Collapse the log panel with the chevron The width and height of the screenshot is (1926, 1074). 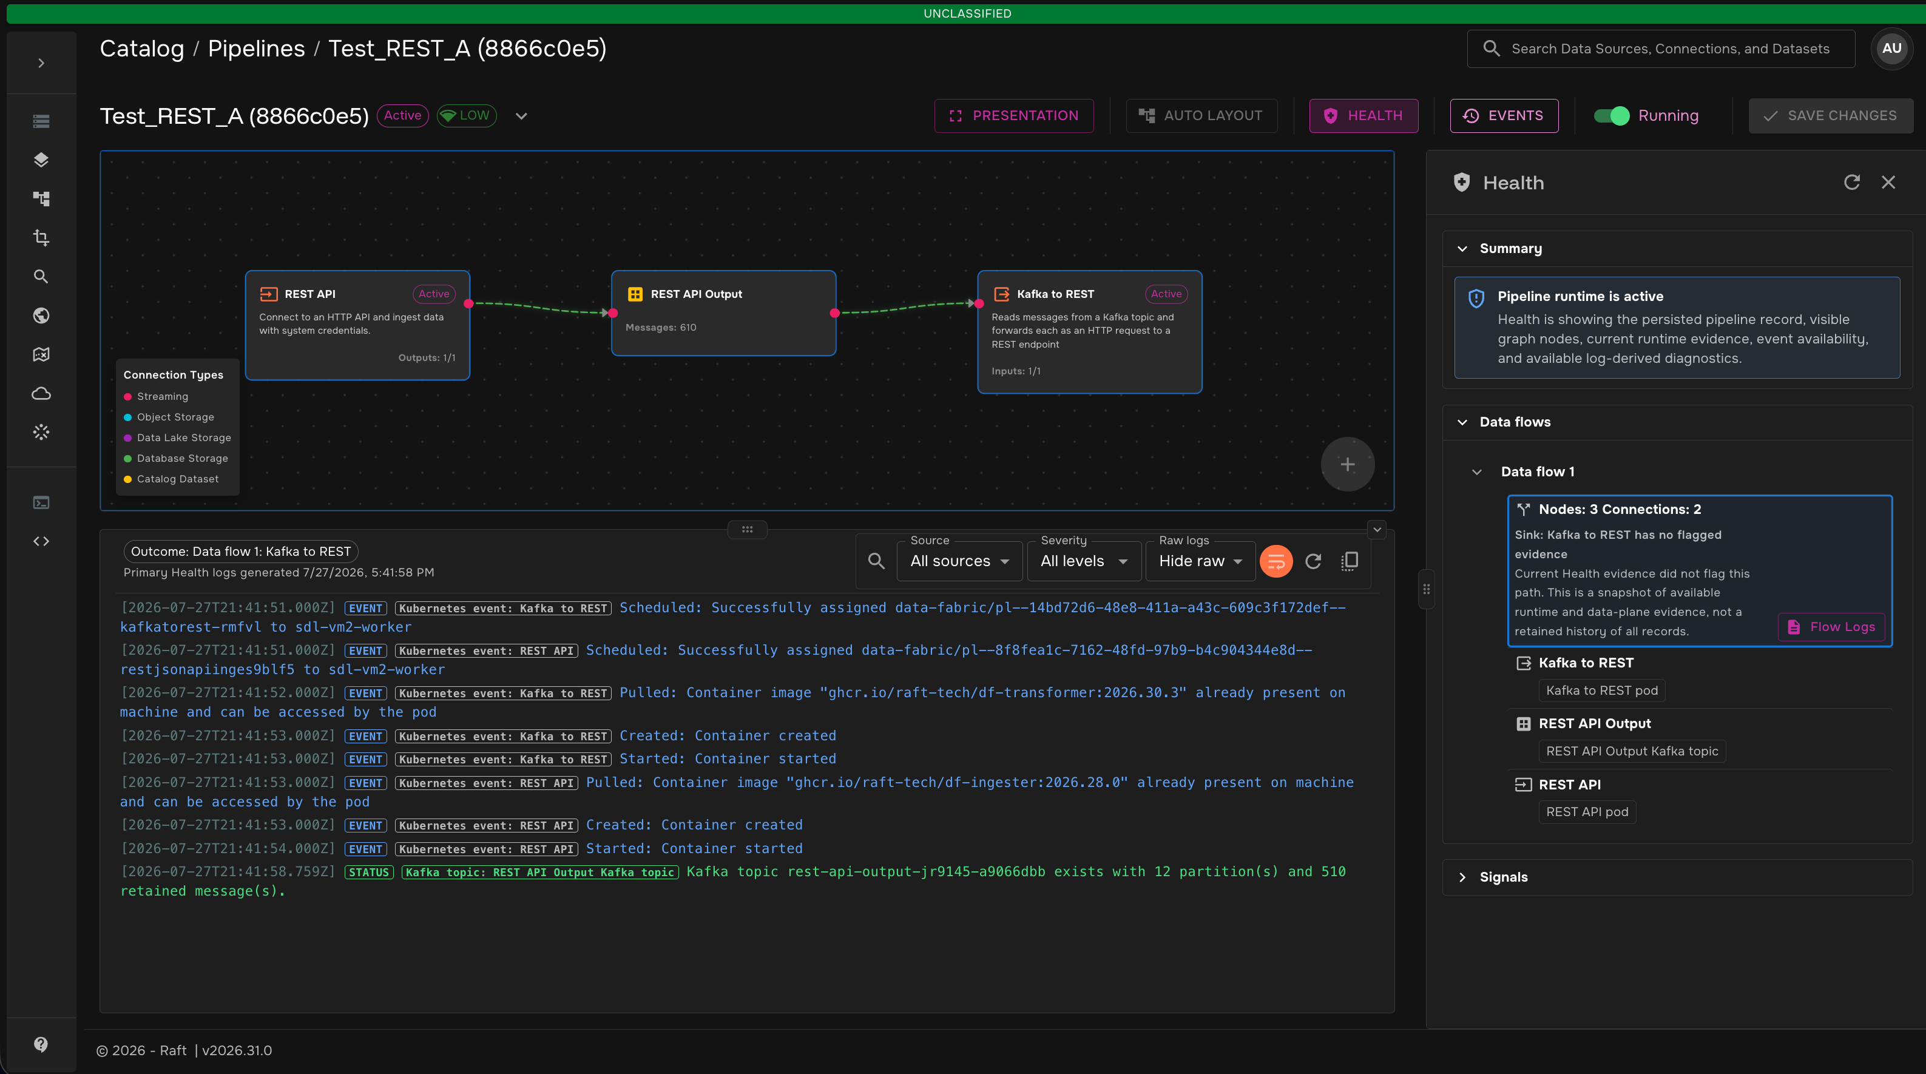1377,529
